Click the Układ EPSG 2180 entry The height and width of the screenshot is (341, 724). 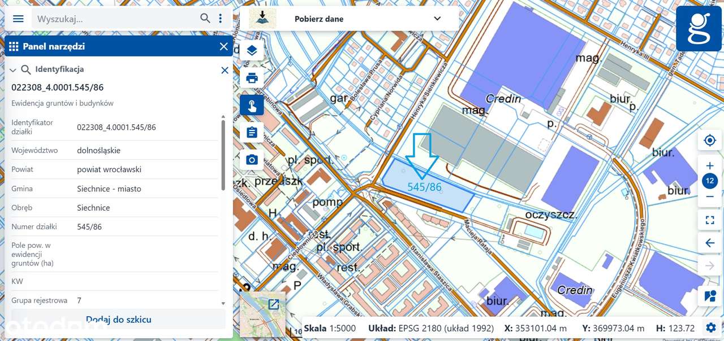(431, 328)
